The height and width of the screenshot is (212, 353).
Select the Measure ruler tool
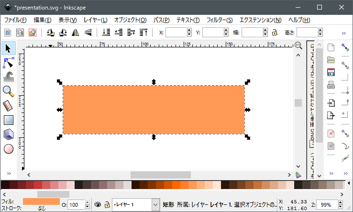[x=9, y=106]
